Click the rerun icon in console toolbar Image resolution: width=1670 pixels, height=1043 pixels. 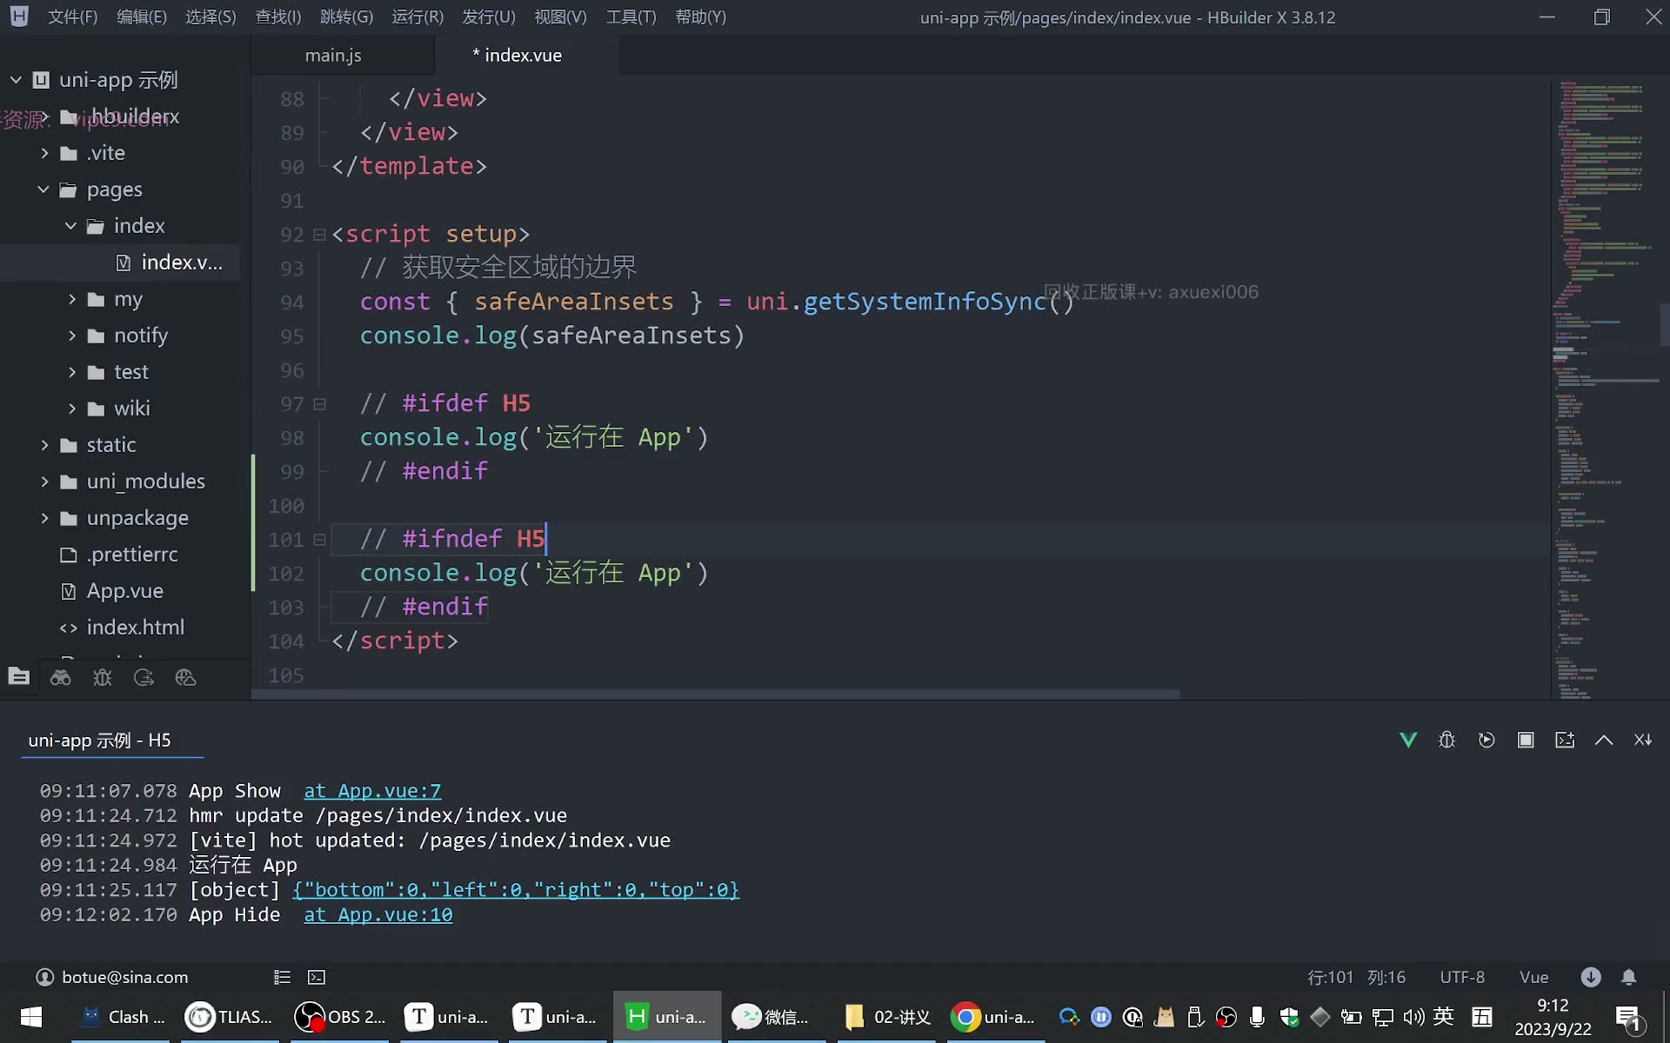pyautogui.click(x=1486, y=740)
